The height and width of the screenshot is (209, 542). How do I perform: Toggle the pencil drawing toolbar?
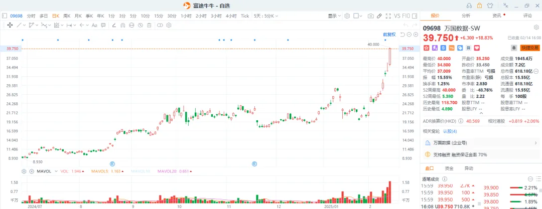(379, 16)
